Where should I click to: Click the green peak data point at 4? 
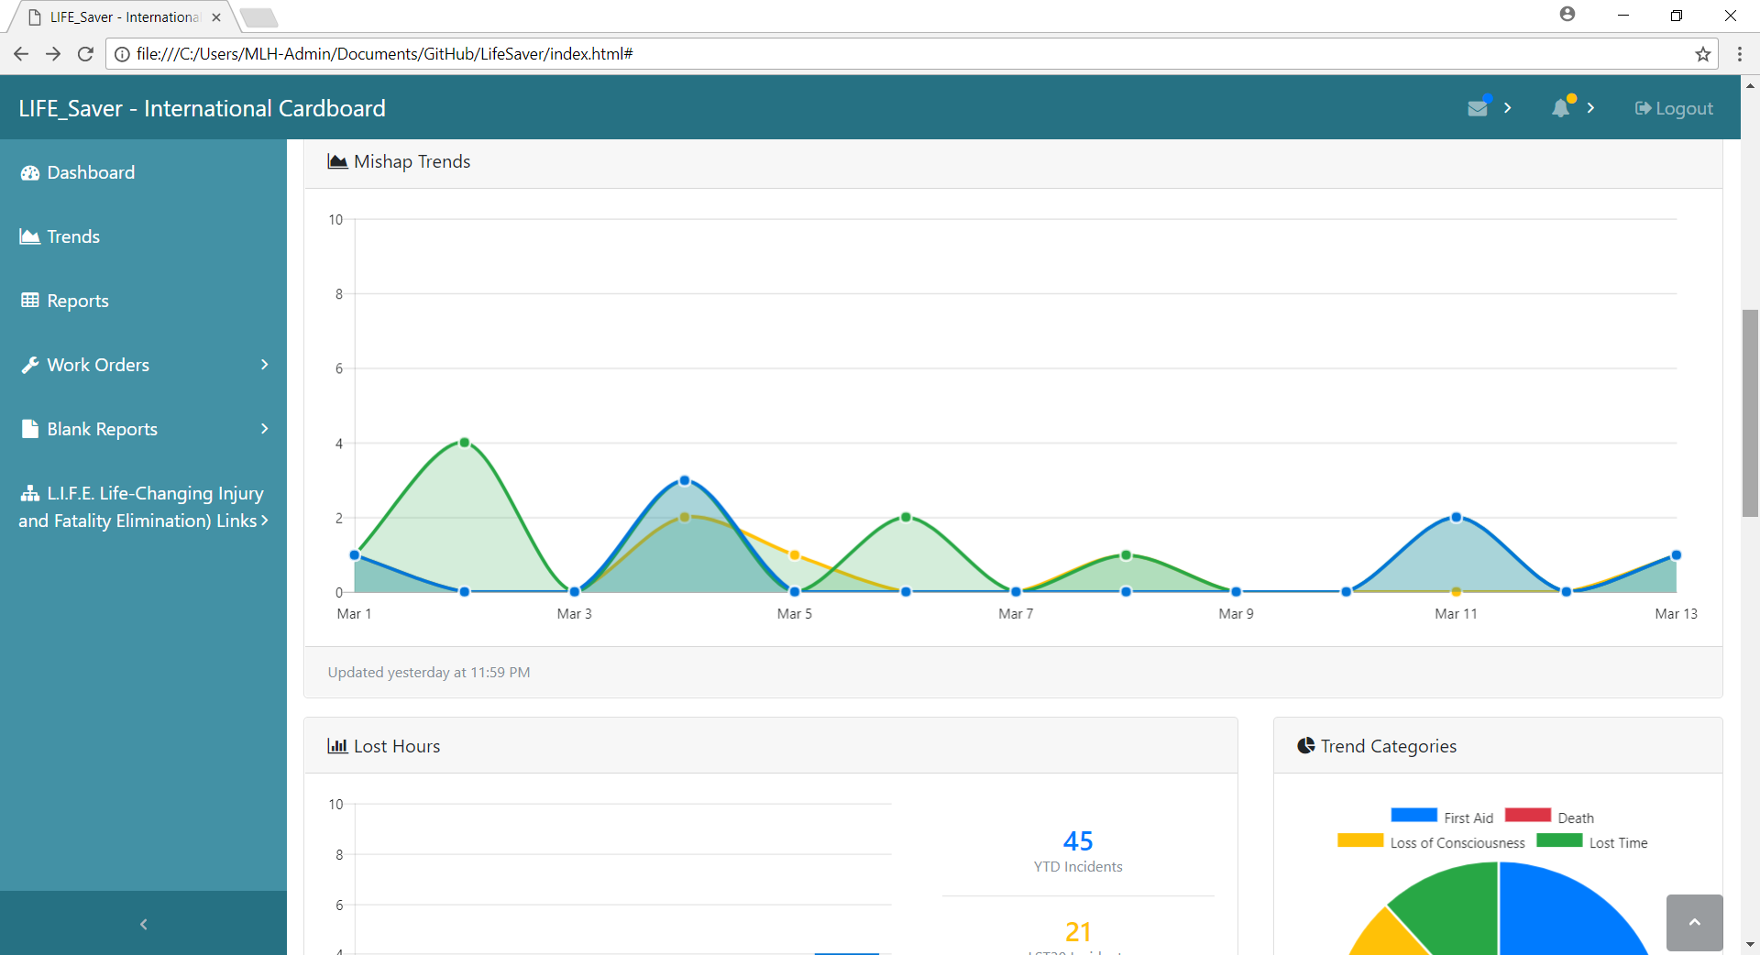click(x=465, y=443)
